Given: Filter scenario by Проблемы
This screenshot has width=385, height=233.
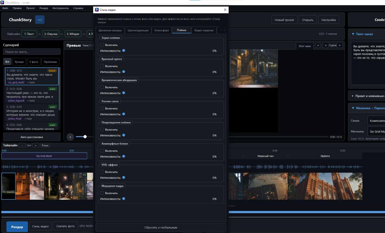Looking at the screenshot, I should 50,62.
